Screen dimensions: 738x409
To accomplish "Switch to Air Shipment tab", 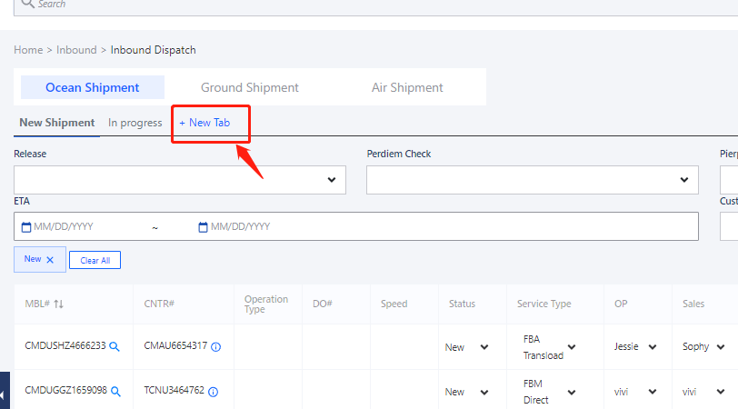I will 407,87.
